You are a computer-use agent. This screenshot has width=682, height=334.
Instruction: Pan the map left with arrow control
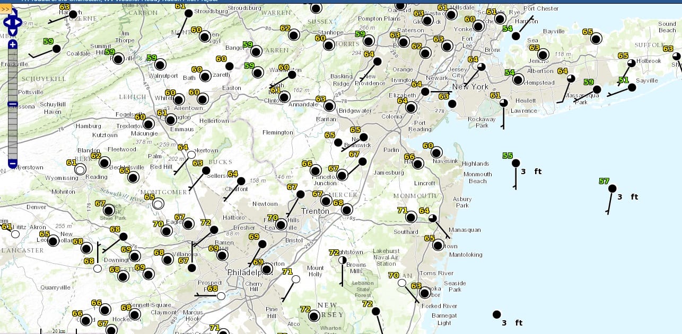click(5, 22)
